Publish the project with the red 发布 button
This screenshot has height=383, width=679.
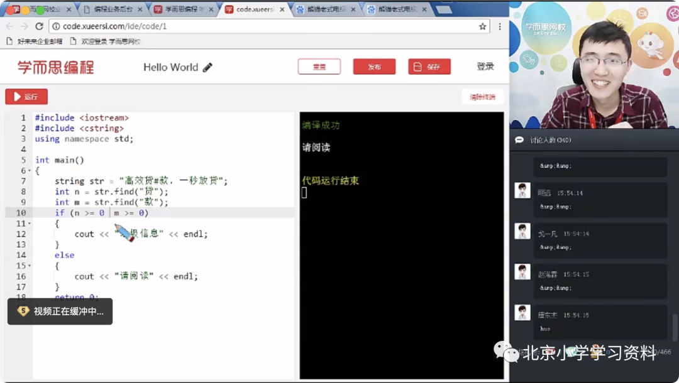click(x=374, y=67)
